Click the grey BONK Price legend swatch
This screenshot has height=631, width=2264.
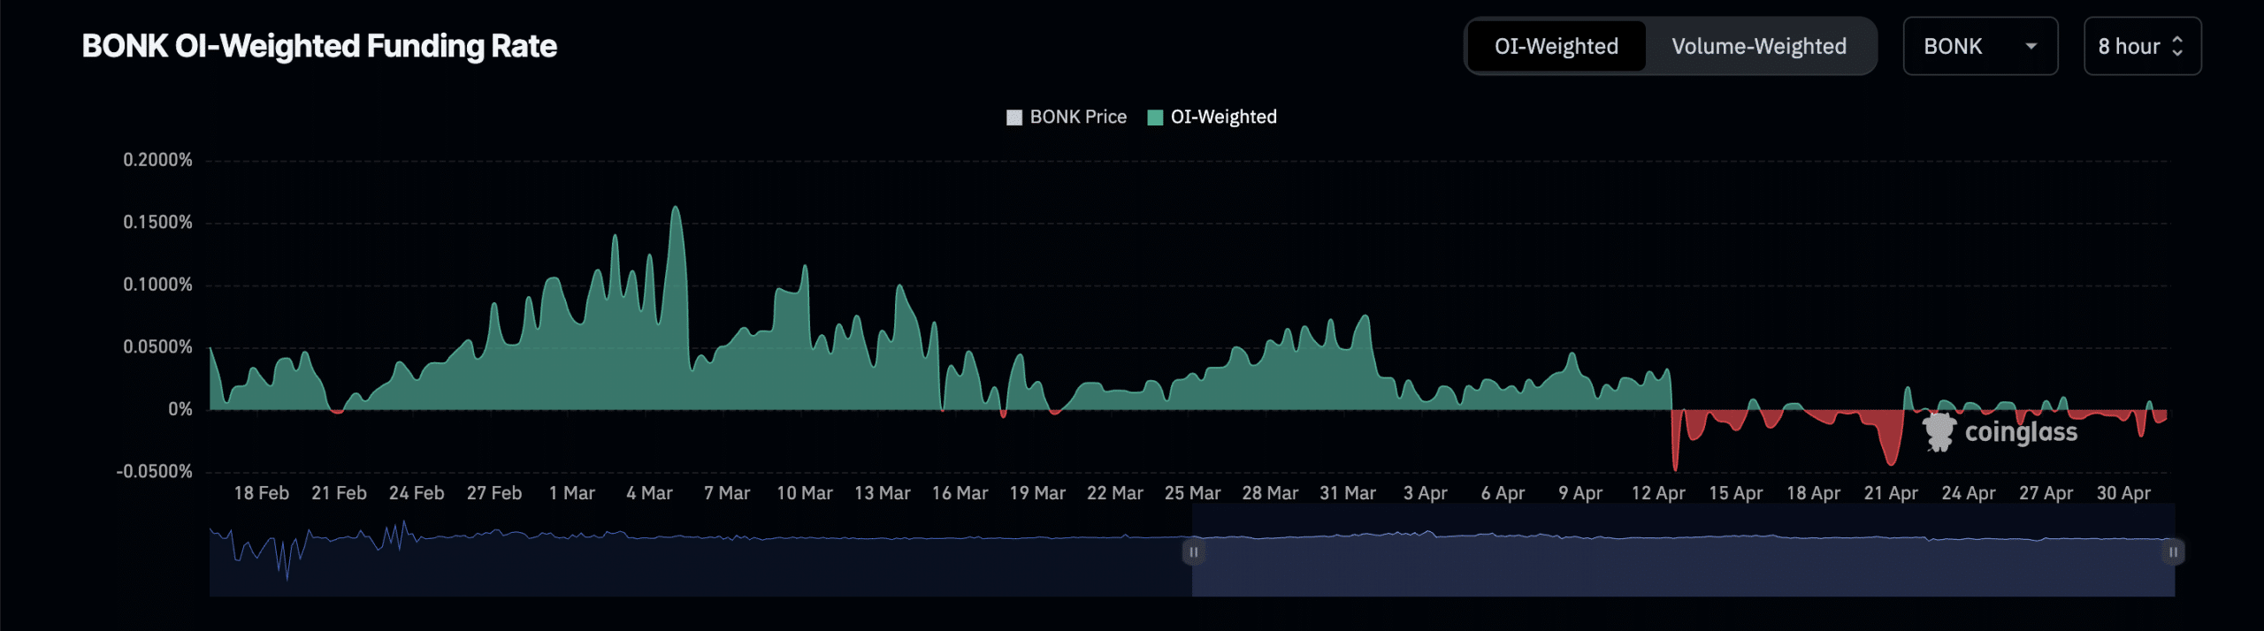[x=1014, y=118]
